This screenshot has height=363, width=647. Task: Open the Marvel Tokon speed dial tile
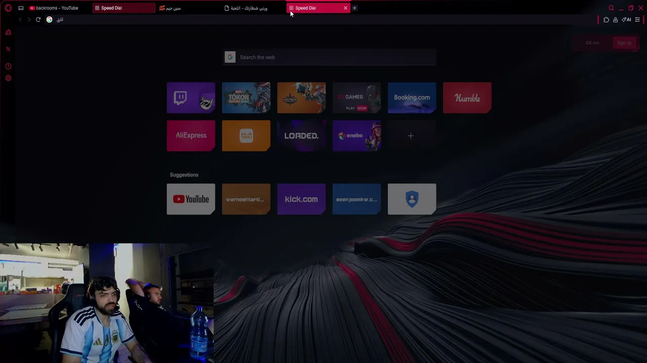(x=246, y=98)
